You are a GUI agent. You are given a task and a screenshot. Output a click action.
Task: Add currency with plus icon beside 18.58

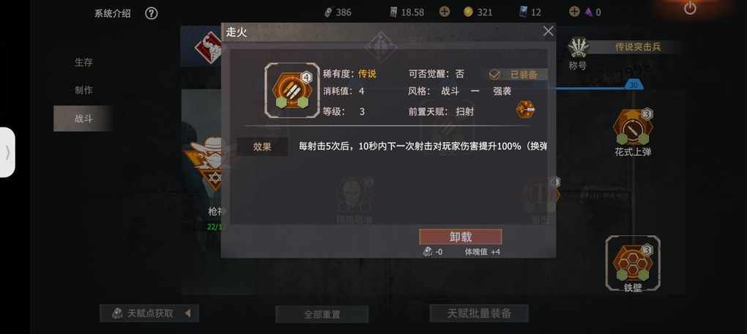point(445,12)
